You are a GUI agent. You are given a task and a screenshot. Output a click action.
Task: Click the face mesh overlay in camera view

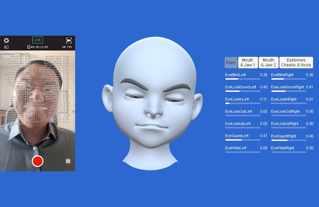point(38,96)
